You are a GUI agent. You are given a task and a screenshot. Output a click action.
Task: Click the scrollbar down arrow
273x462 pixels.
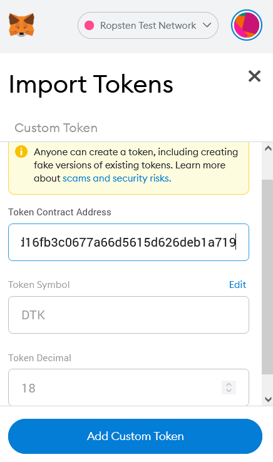tap(268, 399)
